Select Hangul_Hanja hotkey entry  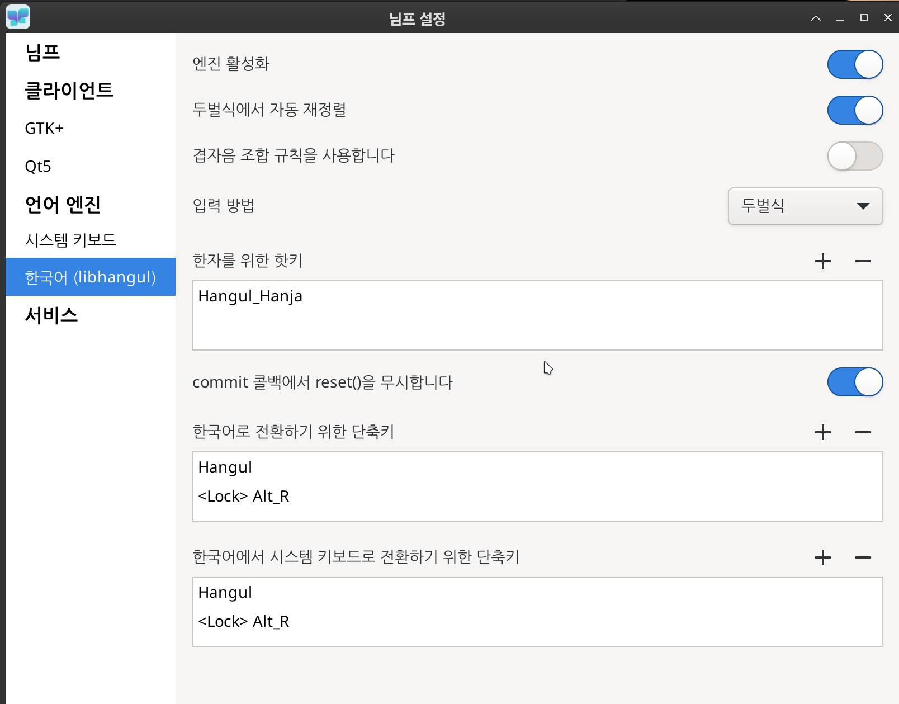[x=537, y=296]
